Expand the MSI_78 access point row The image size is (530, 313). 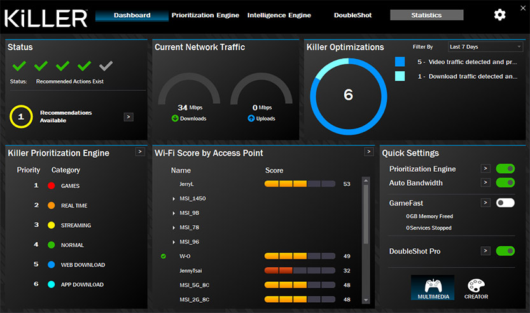coord(174,227)
